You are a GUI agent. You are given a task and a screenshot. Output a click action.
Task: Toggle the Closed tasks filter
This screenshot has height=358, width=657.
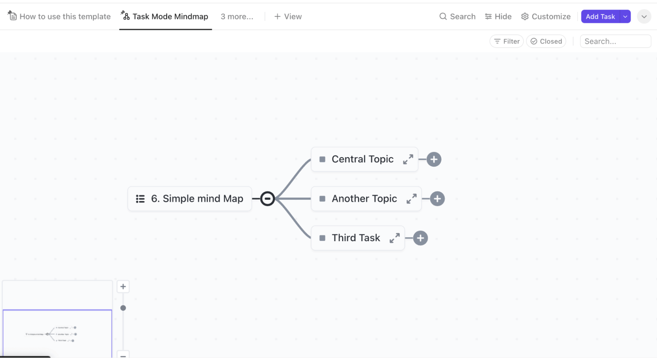click(x=546, y=41)
